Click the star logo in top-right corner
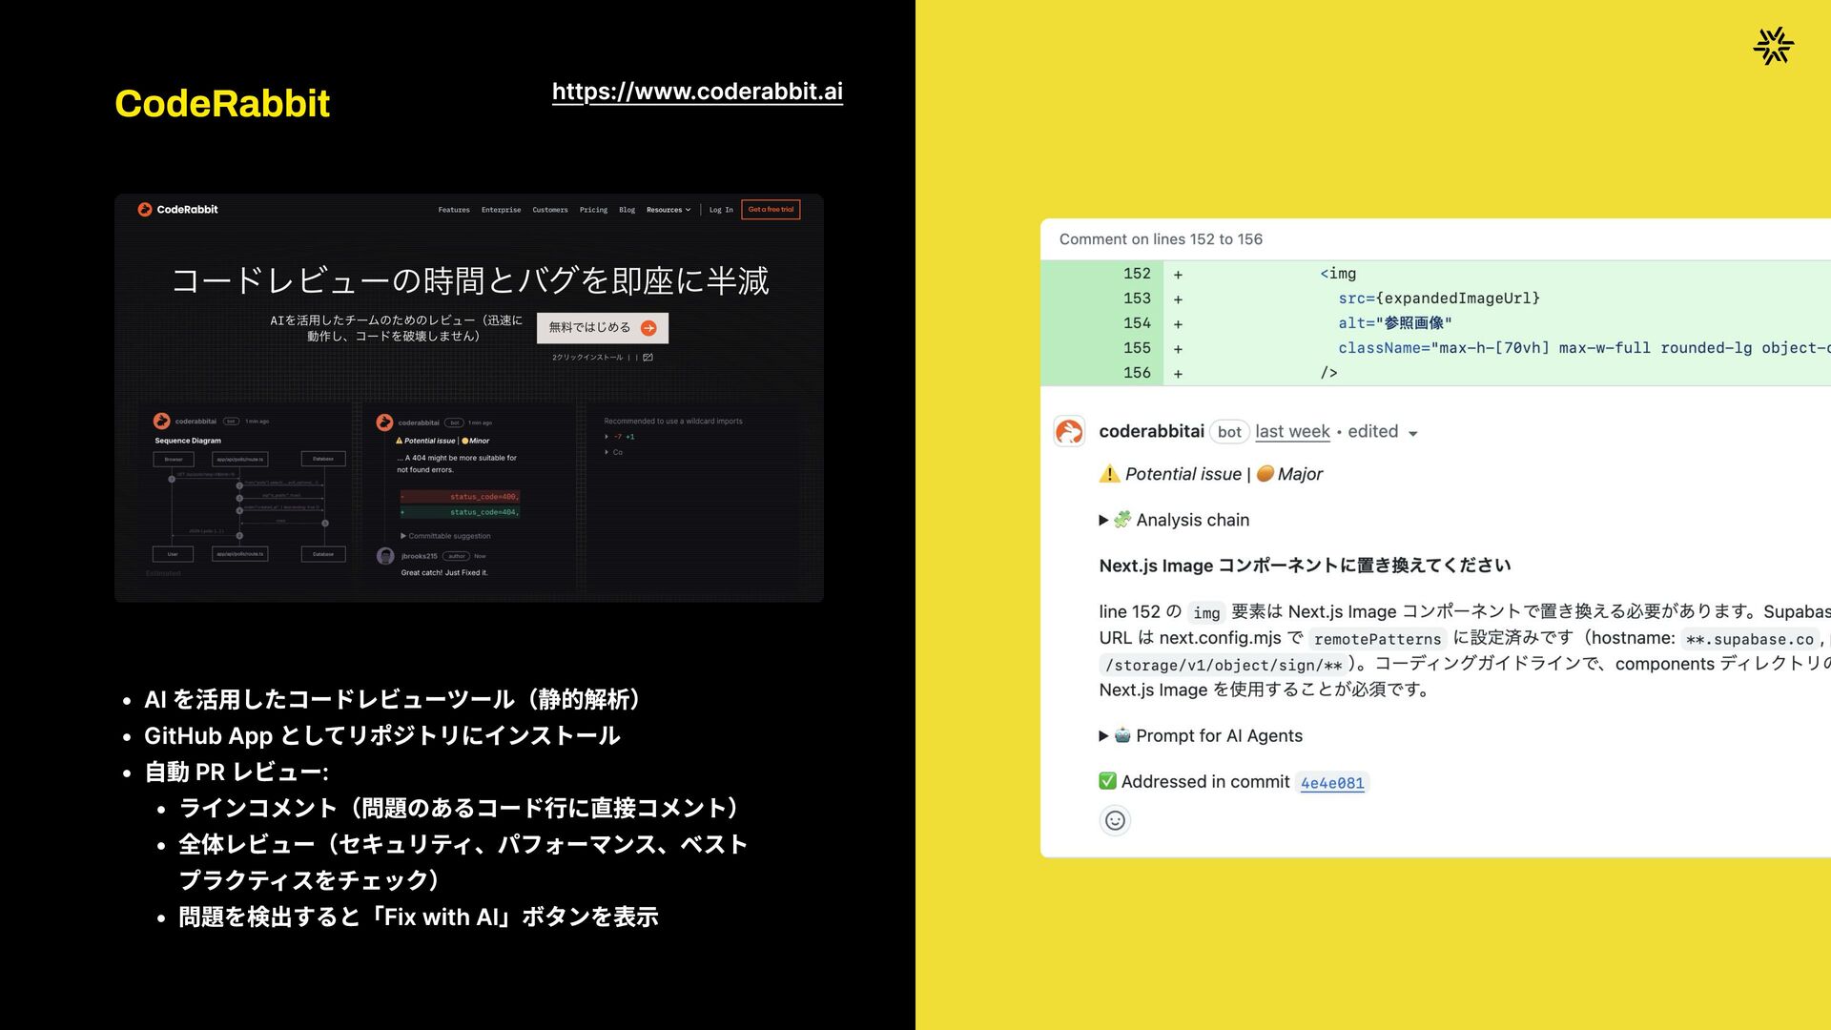This screenshot has width=1831, height=1030. (1773, 46)
